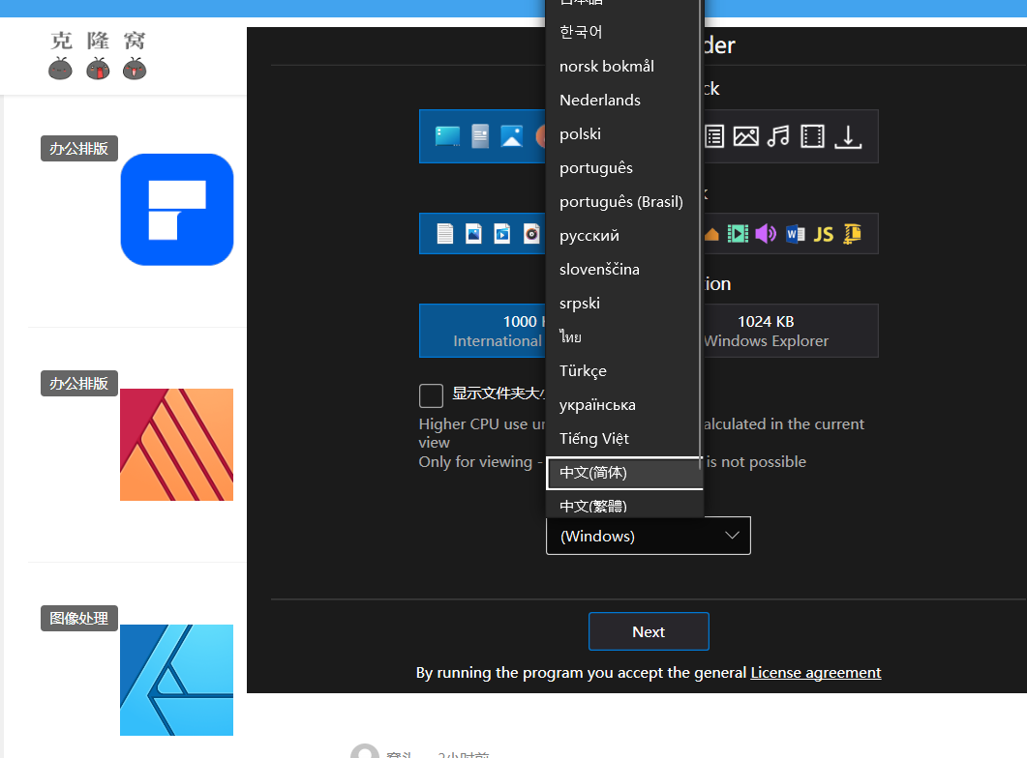This screenshot has height=758, width=1027.
Task: Click the Next button
Action: 649,631
